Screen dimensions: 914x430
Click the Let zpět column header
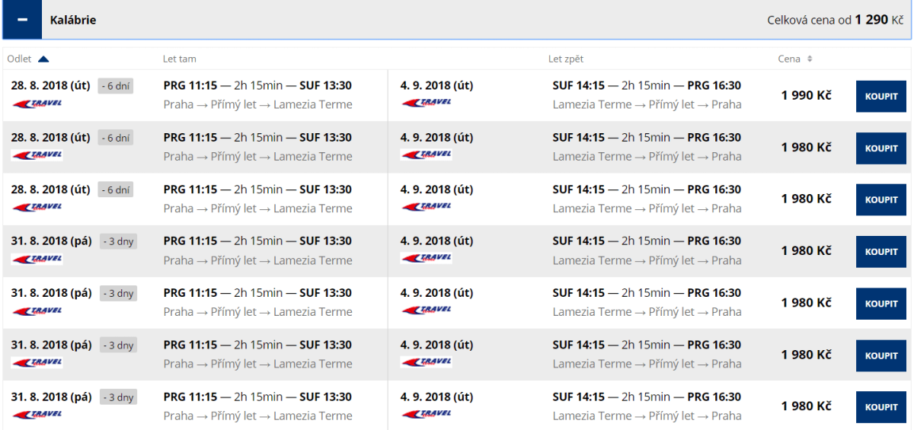pyautogui.click(x=566, y=59)
